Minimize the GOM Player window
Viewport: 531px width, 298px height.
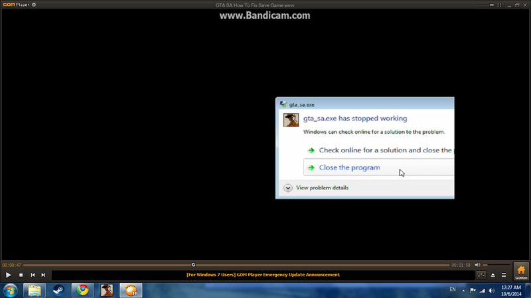tap(509, 5)
